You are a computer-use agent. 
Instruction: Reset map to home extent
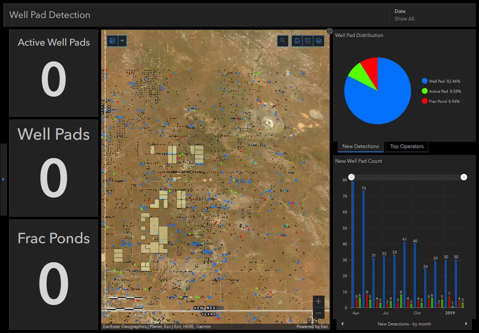pyautogui.click(x=297, y=41)
